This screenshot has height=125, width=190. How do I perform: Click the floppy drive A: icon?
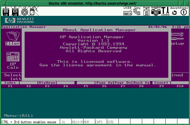click(6, 11)
